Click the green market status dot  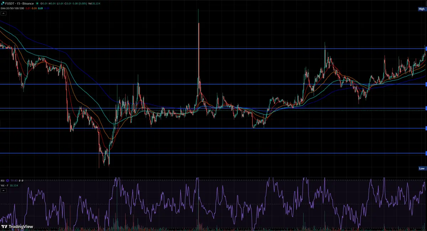click(37, 4)
